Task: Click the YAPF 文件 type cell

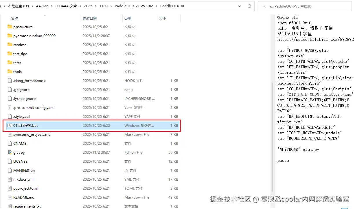Action: 133,117
